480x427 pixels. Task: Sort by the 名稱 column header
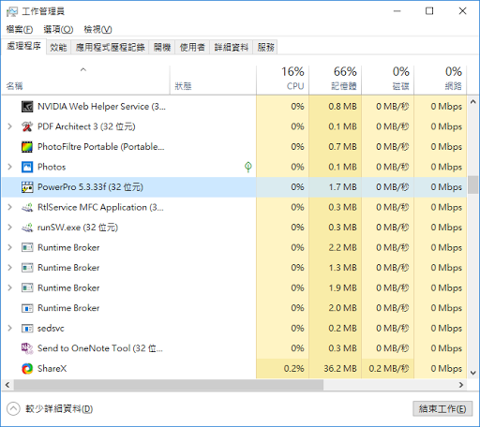(x=85, y=80)
